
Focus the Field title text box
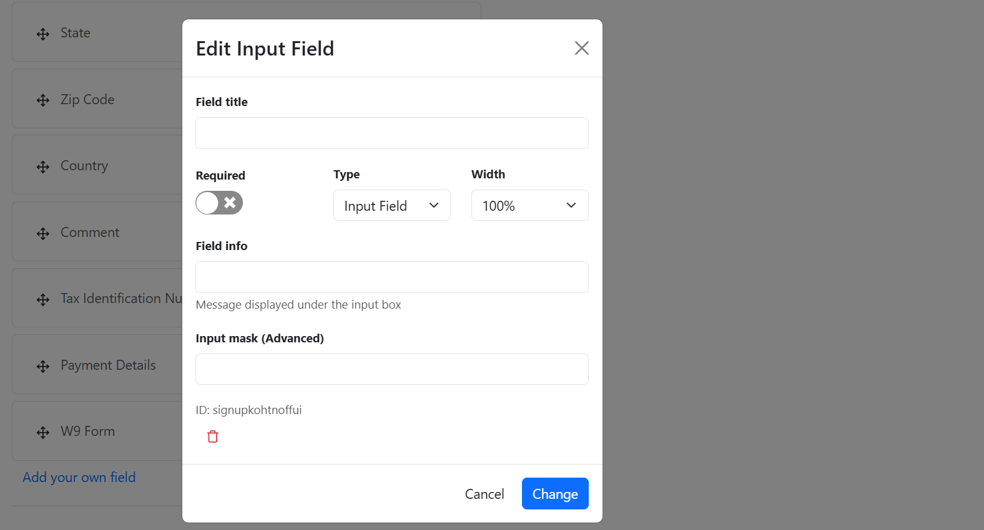tap(391, 133)
